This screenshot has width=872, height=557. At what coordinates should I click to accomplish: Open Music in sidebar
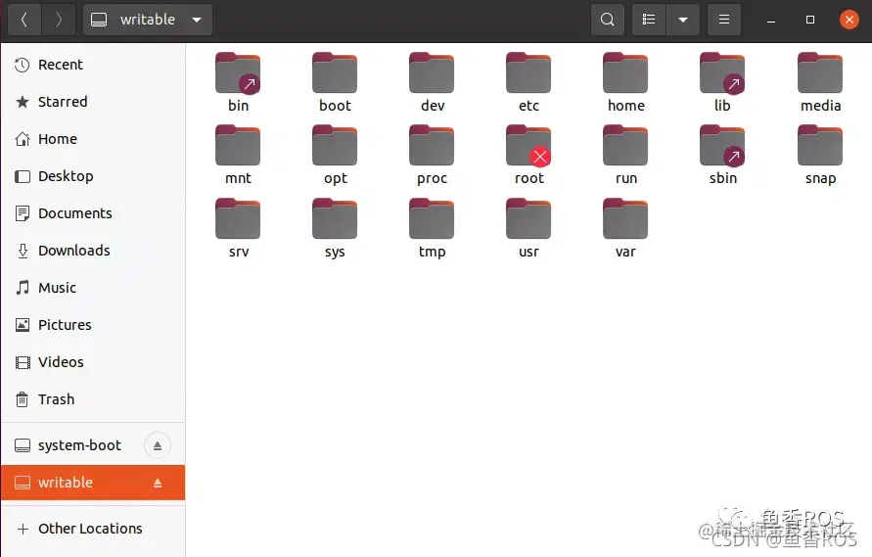coord(93,288)
